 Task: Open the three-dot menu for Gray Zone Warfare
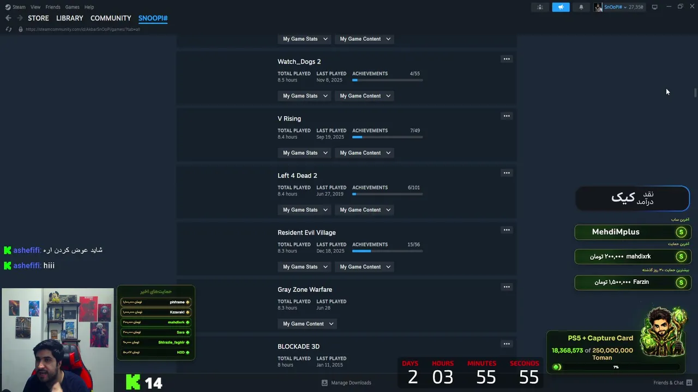coord(507,287)
